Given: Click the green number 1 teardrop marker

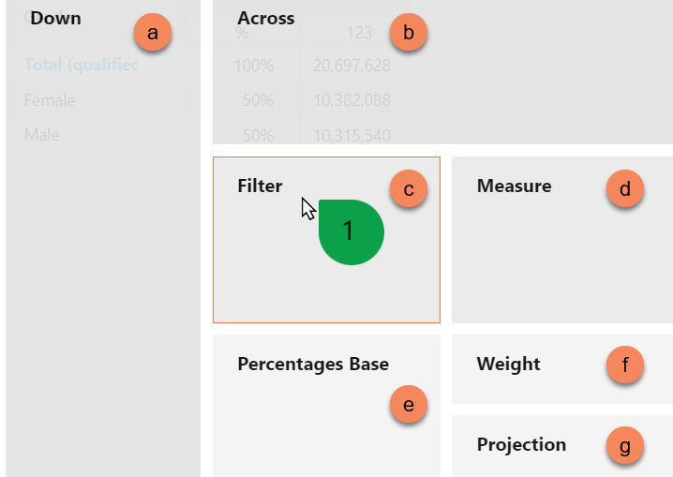Looking at the screenshot, I should (351, 232).
